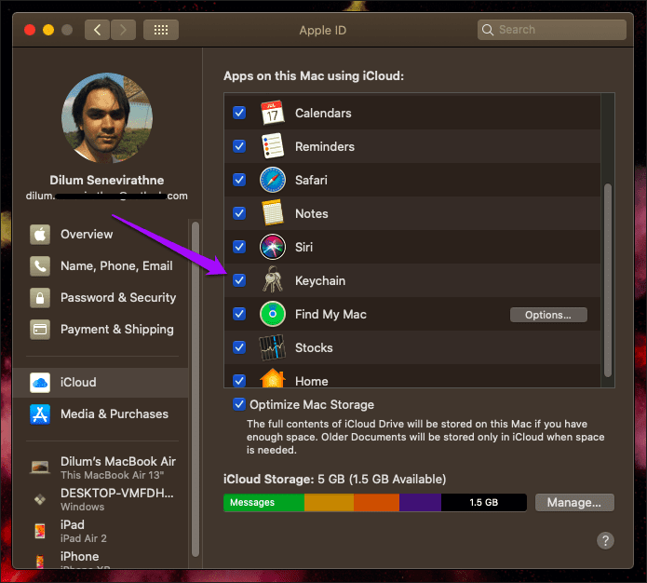Viewport: 647px width, 583px height.
Task: Select iCloud in the sidebar
Action: click(x=101, y=383)
